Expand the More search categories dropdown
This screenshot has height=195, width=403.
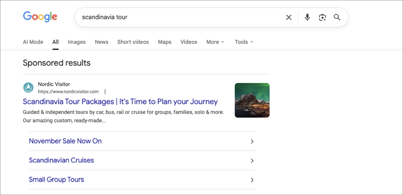(x=215, y=42)
